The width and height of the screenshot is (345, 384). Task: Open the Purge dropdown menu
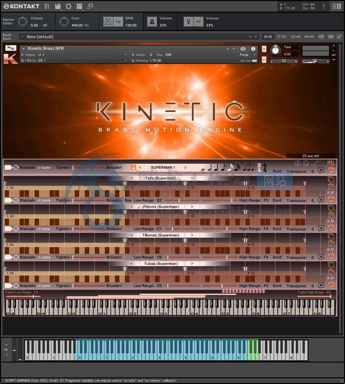point(248,55)
